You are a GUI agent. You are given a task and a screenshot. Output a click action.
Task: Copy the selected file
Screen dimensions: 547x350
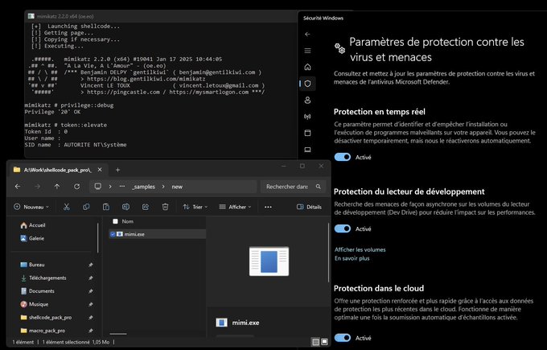pos(86,207)
